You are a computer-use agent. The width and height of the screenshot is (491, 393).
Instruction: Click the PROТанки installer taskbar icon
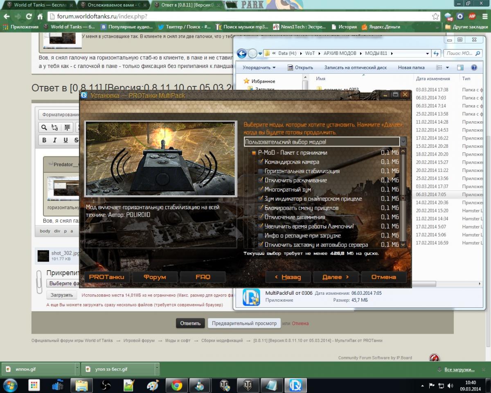pyautogui.click(x=296, y=385)
